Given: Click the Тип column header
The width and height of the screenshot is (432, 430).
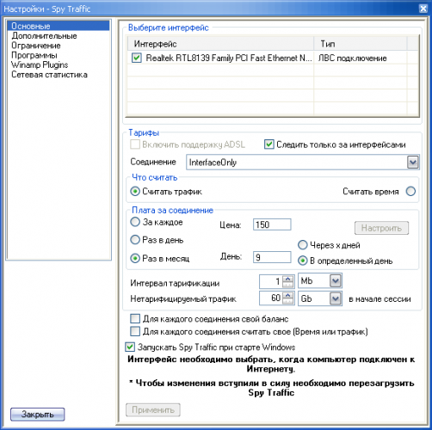Looking at the screenshot, I should click(361, 44).
